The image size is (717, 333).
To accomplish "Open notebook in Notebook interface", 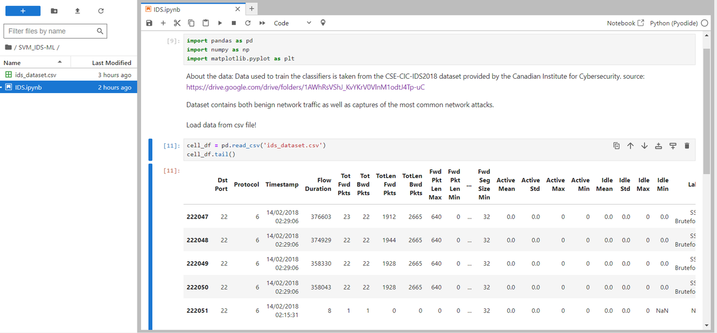I will 626,23.
